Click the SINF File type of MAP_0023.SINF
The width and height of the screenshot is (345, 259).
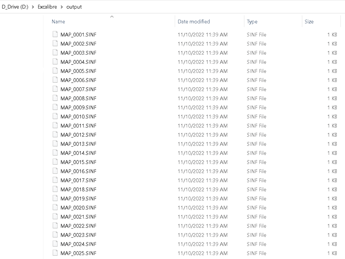pos(256,235)
